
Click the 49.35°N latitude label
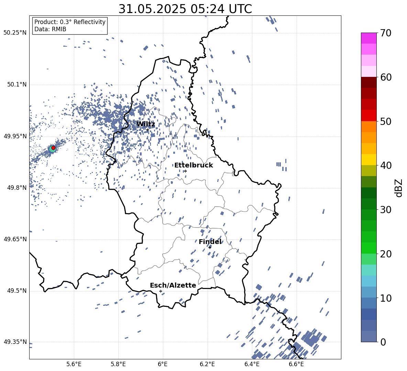15,342
